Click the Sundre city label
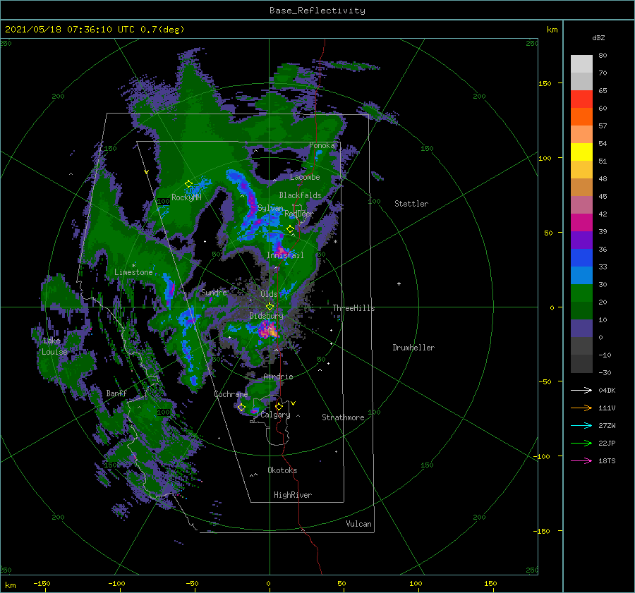The image size is (635, 593). pos(214,292)
